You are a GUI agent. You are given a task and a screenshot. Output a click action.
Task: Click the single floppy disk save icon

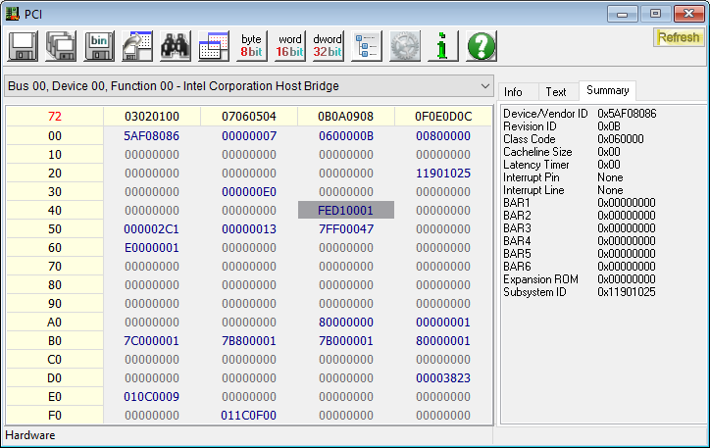pos(24,45)
